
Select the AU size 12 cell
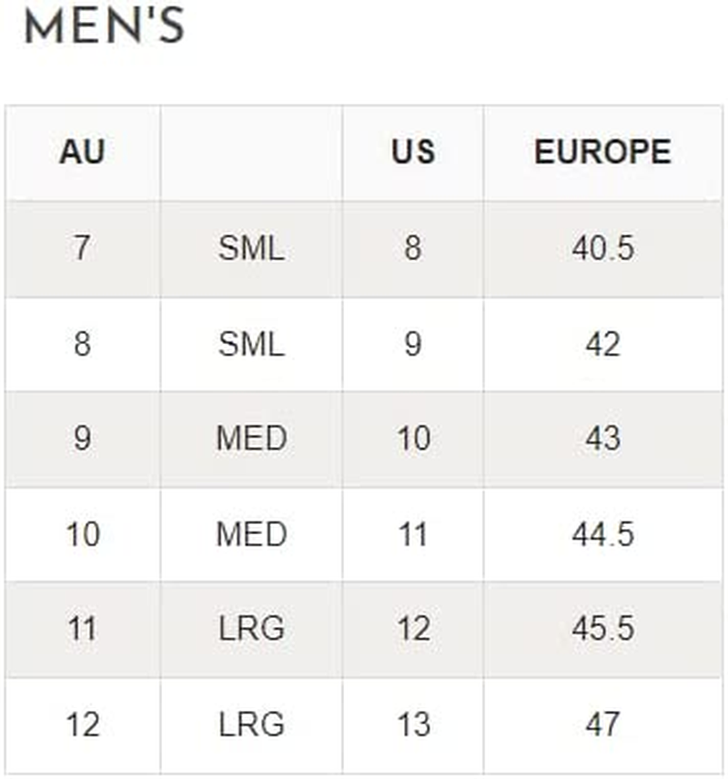point(82,725)
